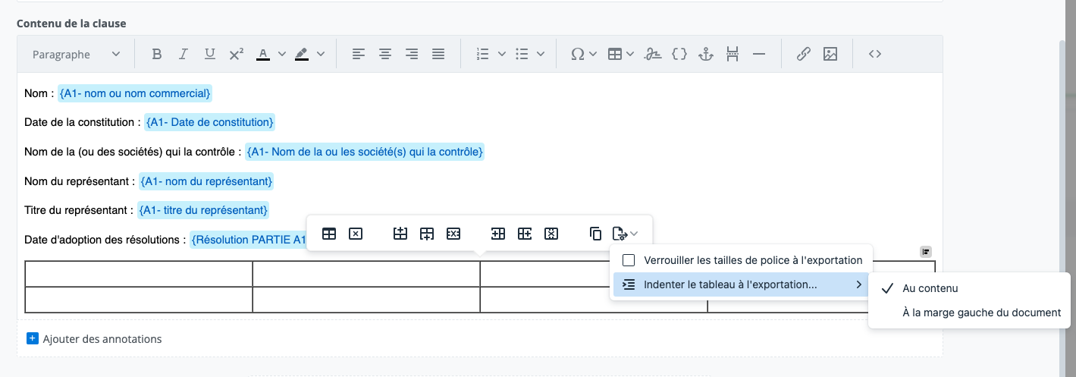
Task: Apply italic formatting
Action: [x=183, y=54]
